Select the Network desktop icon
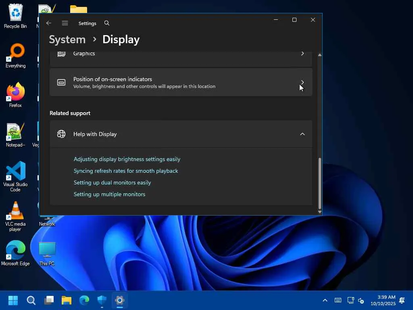 pyautogui.click(x=47, y=221)
